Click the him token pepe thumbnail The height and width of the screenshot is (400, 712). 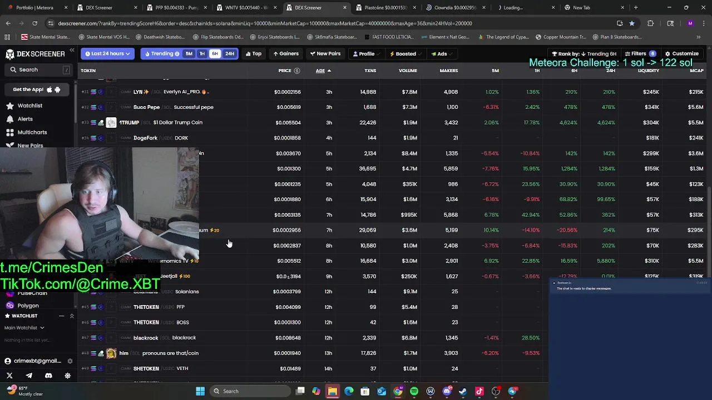point(111,353)
